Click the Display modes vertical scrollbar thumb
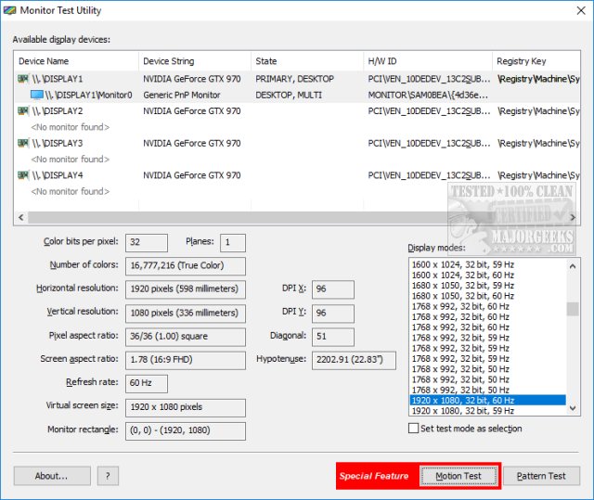Viewport: 594px width, 500px height. (x=573, y=309)
